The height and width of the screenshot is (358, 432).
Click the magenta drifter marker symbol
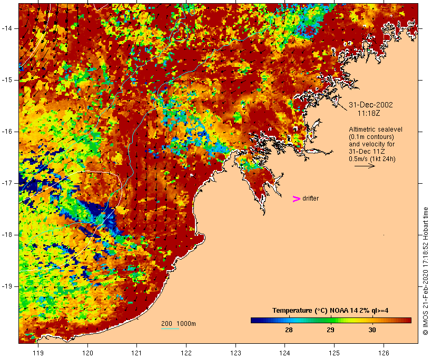click(x=296, y=199)
